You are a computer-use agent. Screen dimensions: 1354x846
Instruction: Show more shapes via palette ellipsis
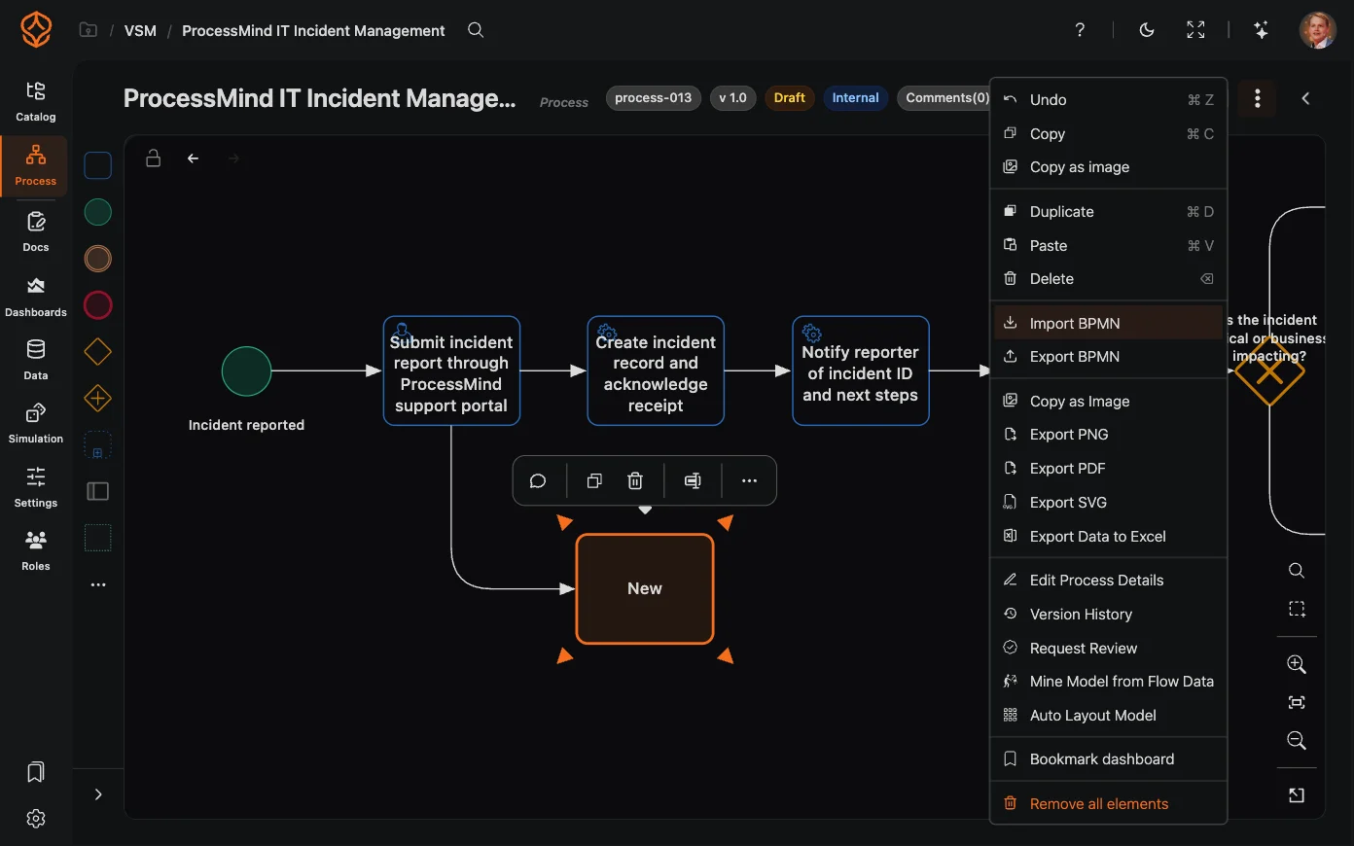[x=98, y=585]
